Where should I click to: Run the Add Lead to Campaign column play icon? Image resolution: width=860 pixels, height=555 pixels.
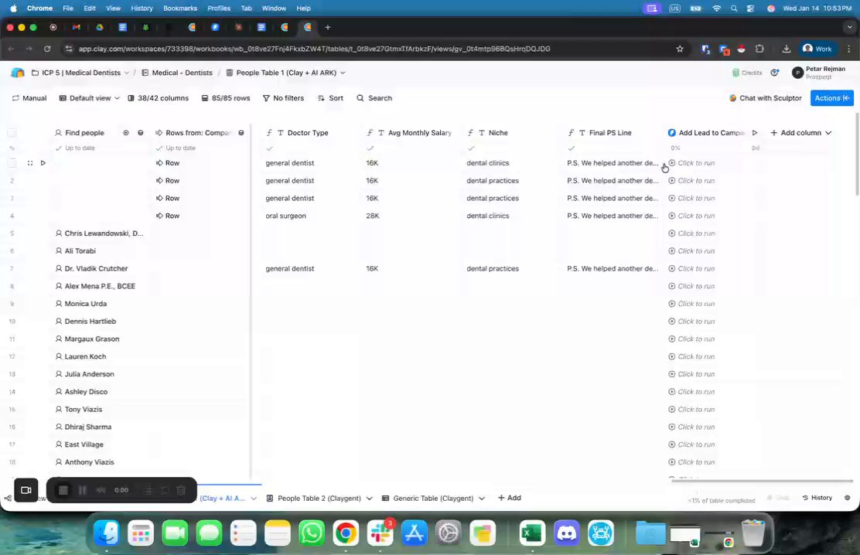tap(755, 133)
